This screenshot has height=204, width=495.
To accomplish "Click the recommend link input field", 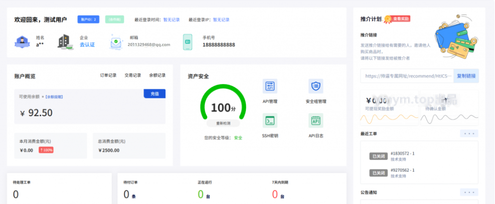I will (x=407, y=76).
